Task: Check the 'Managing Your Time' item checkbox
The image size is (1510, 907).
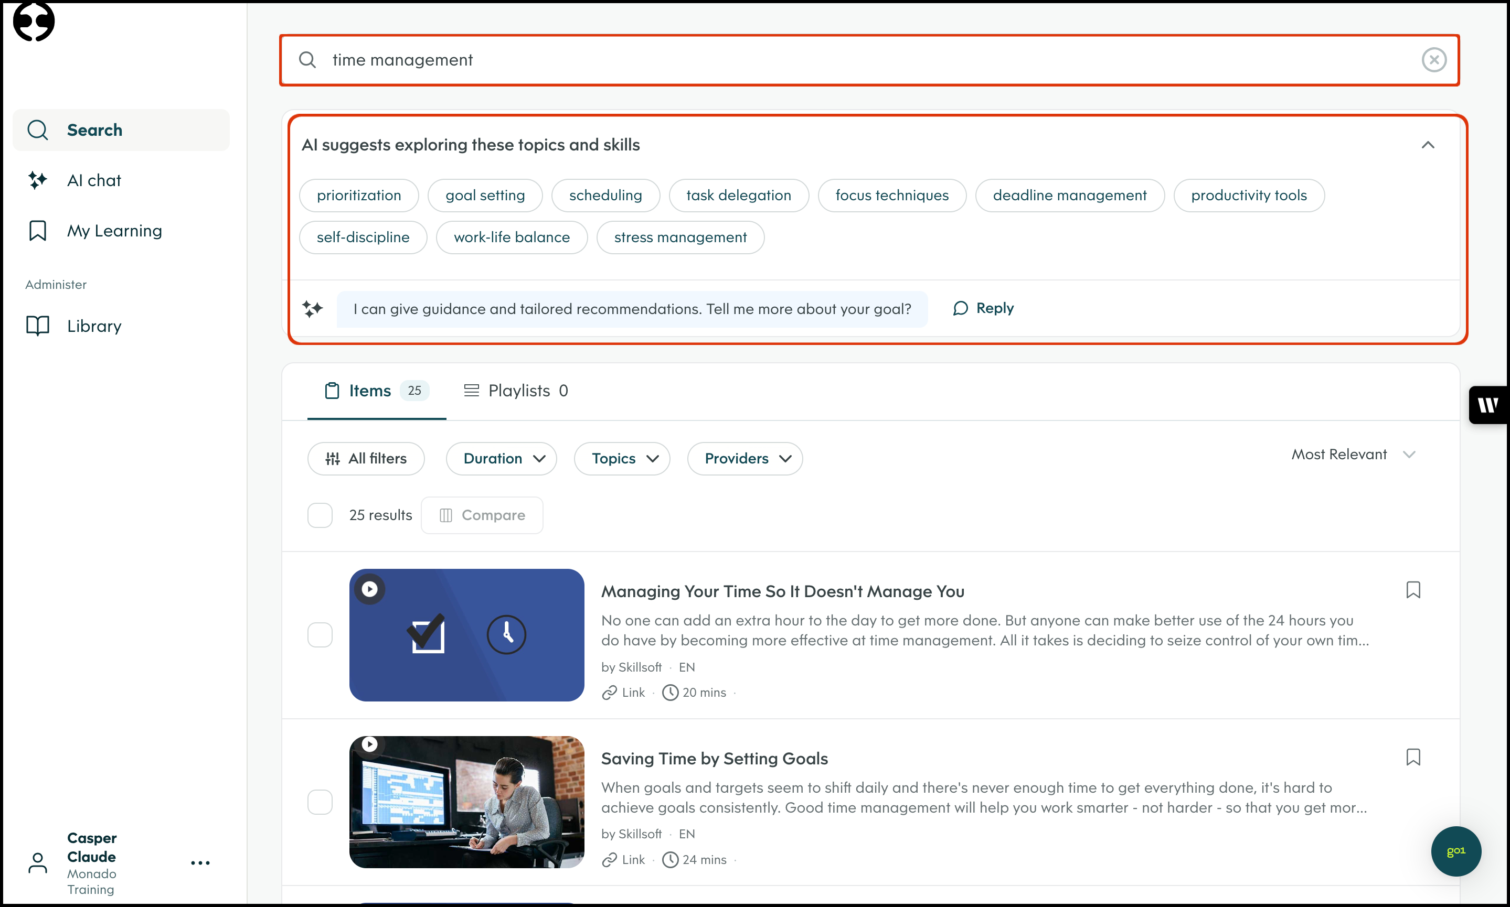Action: [x=320, y=634]
